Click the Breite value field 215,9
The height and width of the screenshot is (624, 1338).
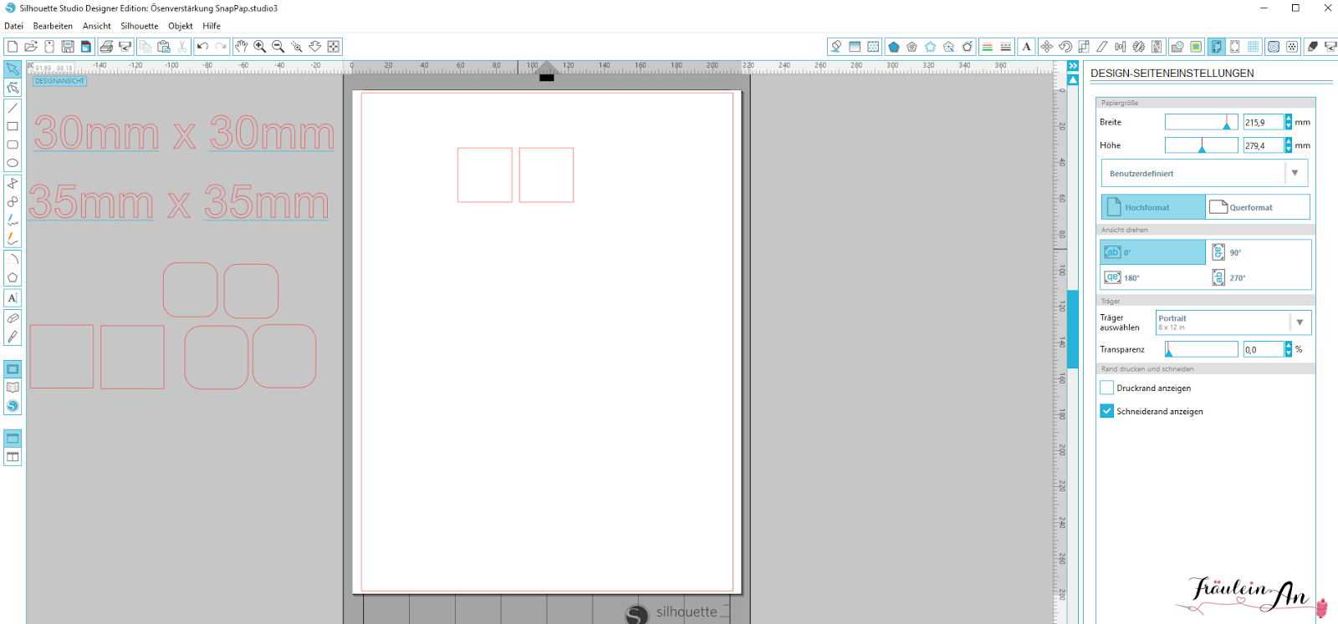point(1264,122)
